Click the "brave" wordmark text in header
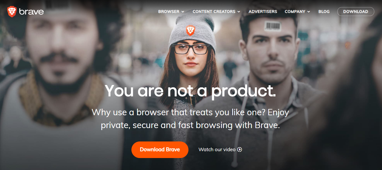382x170 pixels. tap(31, 12)
